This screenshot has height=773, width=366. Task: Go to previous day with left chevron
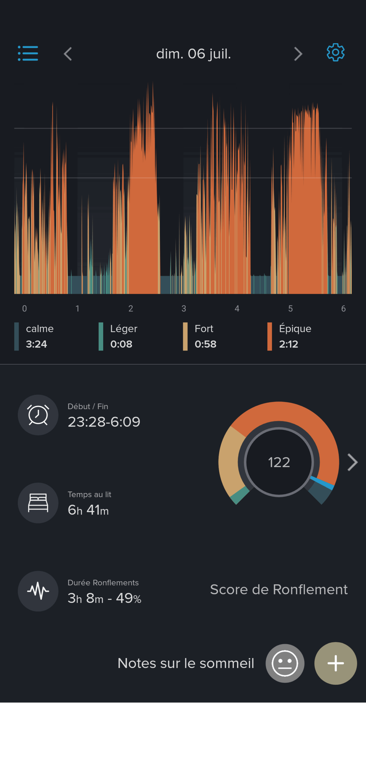[x=68, y=54]
